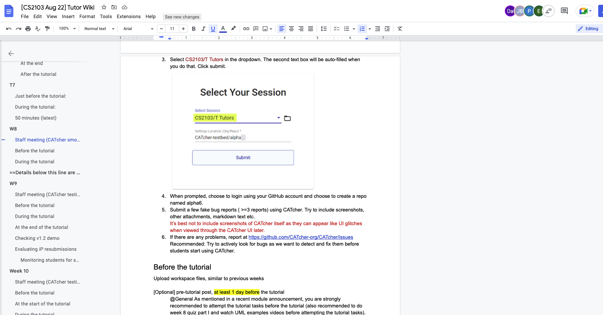Click the bulleted list icon
This screenshot has width=603, height=315.
(346, 29)
